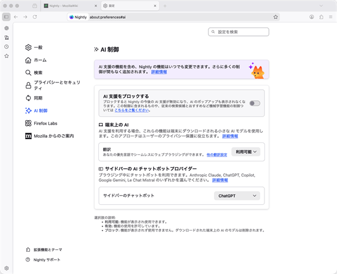This screenshot has width=337, height=274.
Task: Open the account profile icon in toolbar
Action: tap(312, 17)
